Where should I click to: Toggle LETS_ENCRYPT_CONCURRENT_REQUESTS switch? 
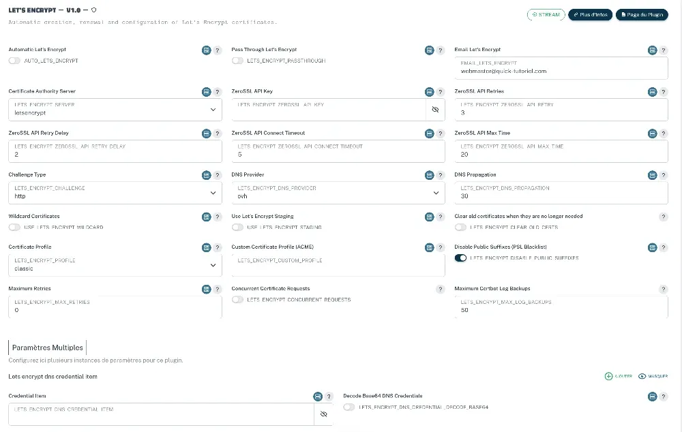(237, 300)
